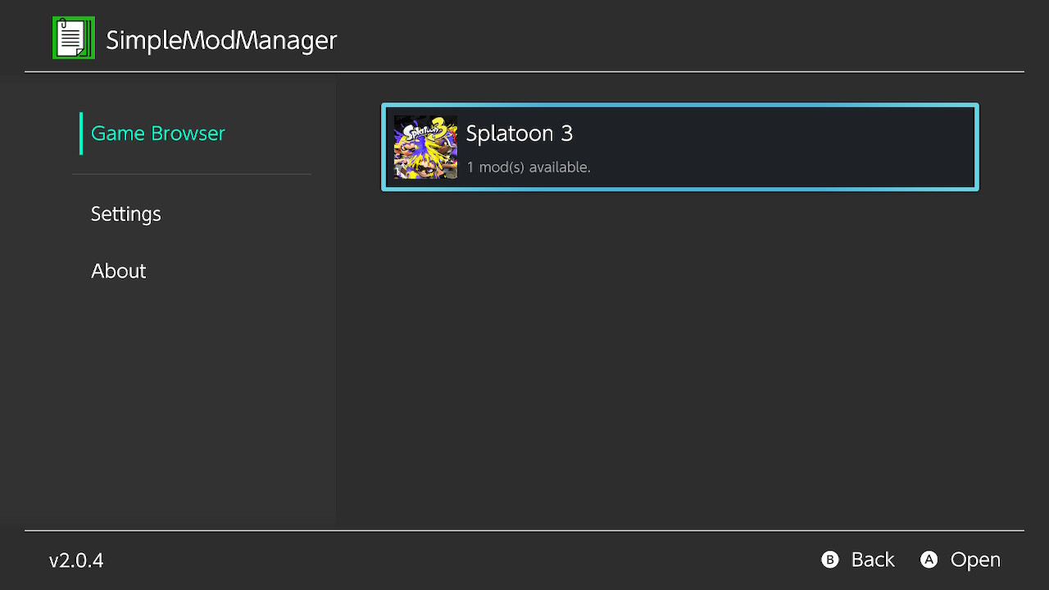The width and height of the screenshot is (1049, 590).
Task: Click the header separator line under the title
Action: pos(524,72)
